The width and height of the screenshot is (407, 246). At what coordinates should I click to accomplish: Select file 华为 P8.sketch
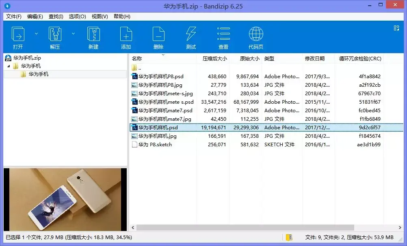click(155, 145)
